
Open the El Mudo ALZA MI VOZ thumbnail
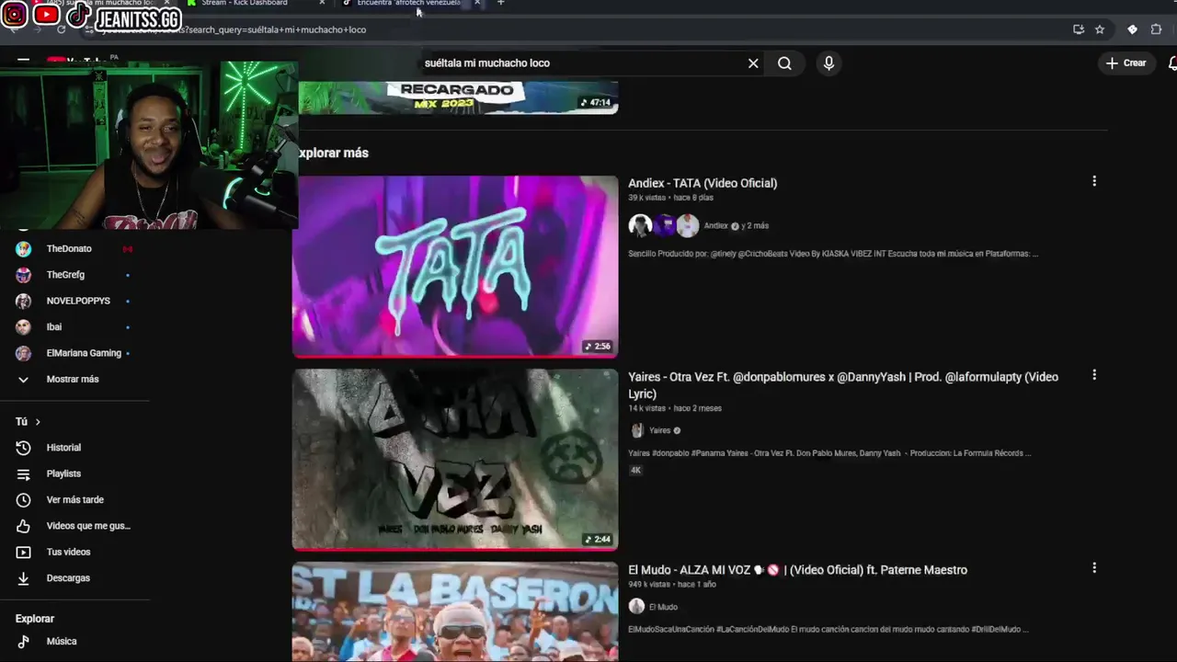click(x=455, y=612)
